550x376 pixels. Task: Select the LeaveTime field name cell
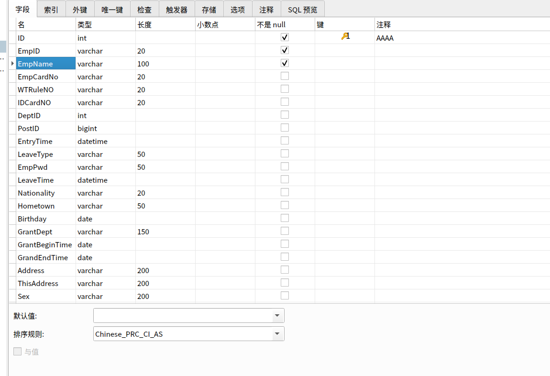pos(45,180)
